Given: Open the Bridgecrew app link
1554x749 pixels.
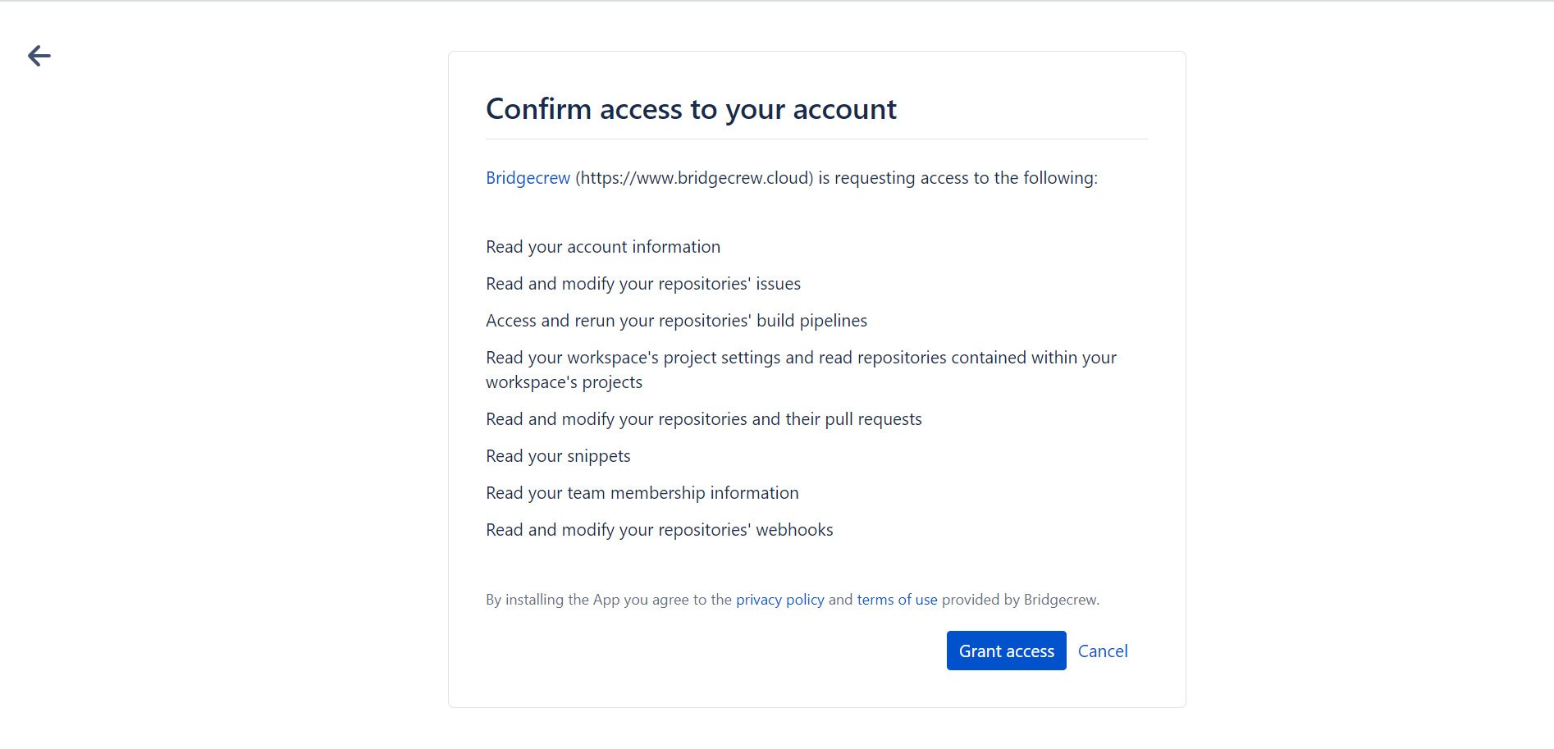Looking at the screenshot, I should pos(528,178).
